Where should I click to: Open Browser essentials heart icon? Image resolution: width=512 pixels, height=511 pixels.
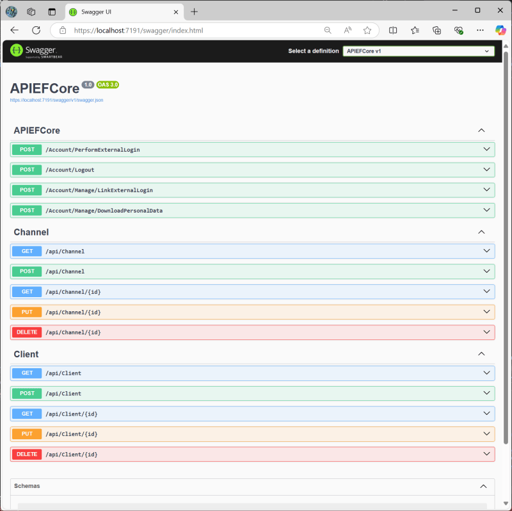(458, 30)
